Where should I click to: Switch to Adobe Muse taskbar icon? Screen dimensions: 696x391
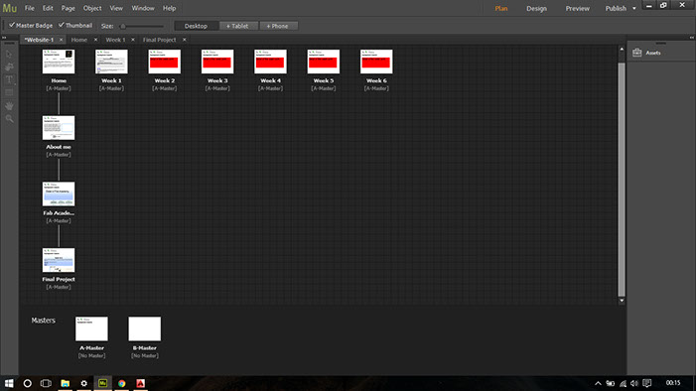pos(102,383)
